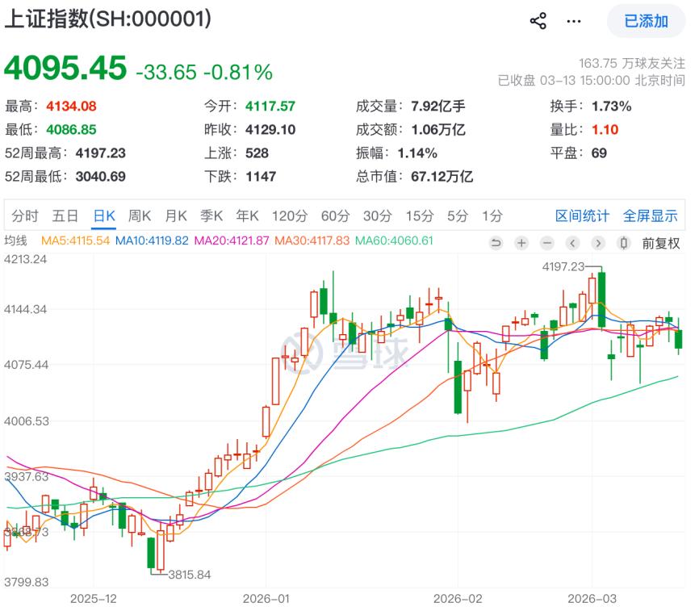Click the candlestick style icon
The height and width of the screenshot is (615, 699).
coord(623,243)
